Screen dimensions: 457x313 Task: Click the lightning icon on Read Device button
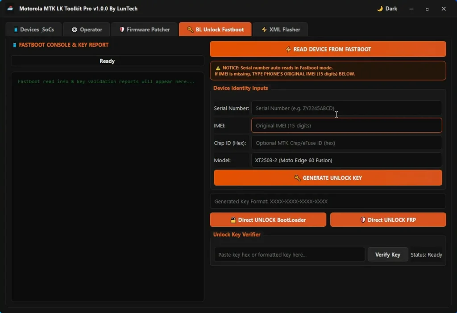pos(288,49)
